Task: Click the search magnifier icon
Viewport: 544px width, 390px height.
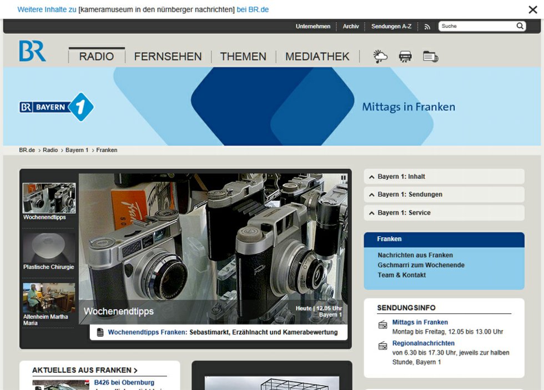Action: pyautogui.click(x=520, y=26)
